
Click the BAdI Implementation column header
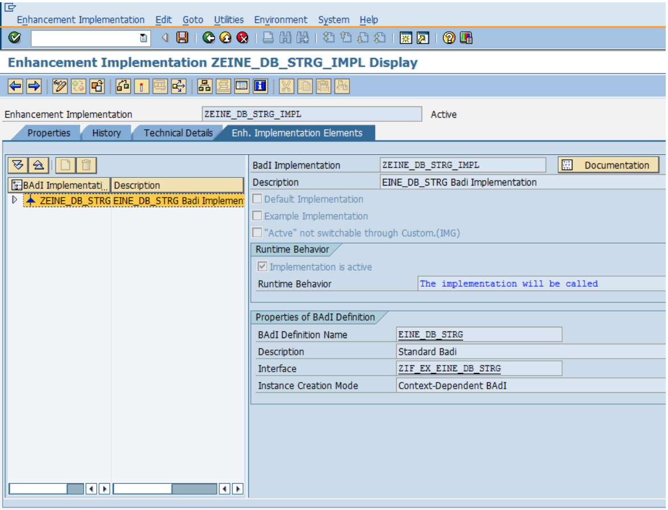tap(59, 186)
